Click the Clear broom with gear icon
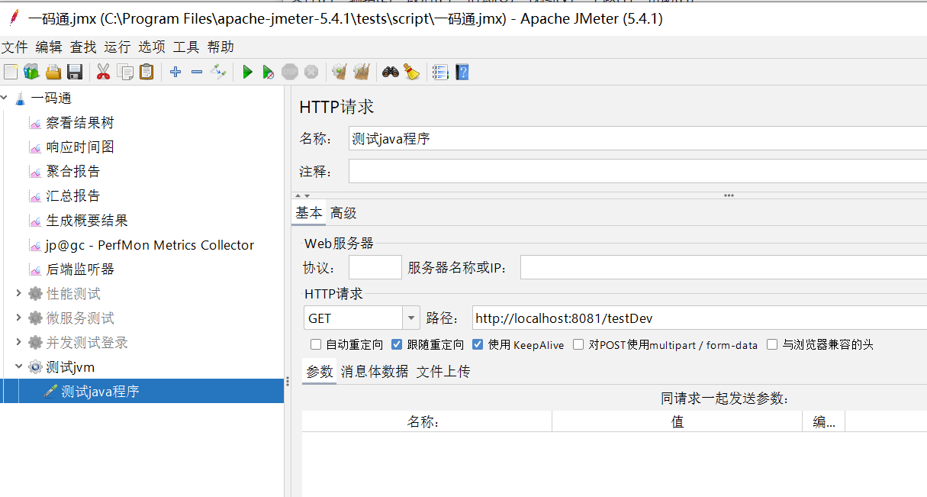Viewport: 927px width, 497px height. point(340,72)
